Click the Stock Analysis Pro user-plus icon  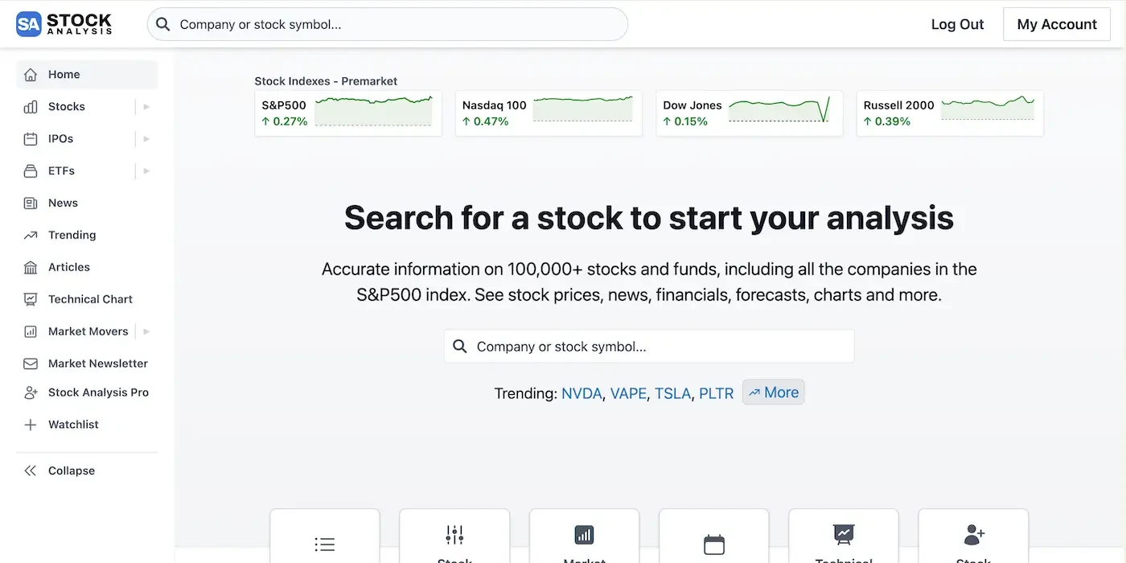[31, 392]
